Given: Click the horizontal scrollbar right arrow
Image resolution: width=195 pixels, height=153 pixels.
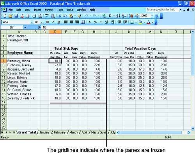Looking at the screenshot, I should point(189,132).
